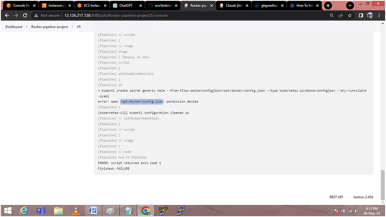Bookmark this page with star icon
This screenshot has width=386, height=217.
click(350, 16)
